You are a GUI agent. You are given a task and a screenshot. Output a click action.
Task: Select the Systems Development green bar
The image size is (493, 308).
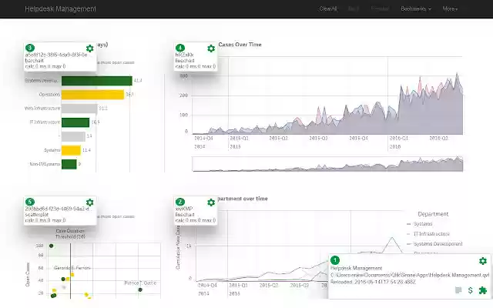click(96, 81)
